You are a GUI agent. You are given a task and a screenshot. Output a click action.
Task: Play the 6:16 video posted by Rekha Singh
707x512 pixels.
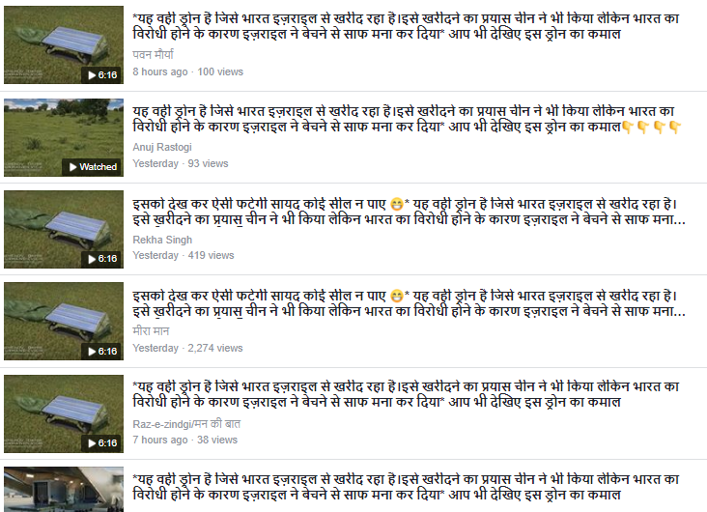point(64,229)
